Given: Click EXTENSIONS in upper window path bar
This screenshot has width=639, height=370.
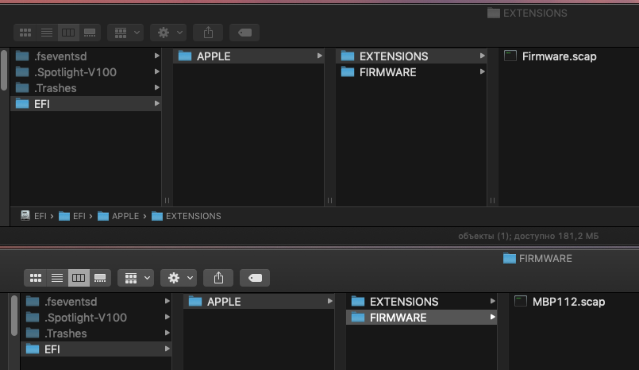Looking at the screenshot, I should [x=187, y=216].
